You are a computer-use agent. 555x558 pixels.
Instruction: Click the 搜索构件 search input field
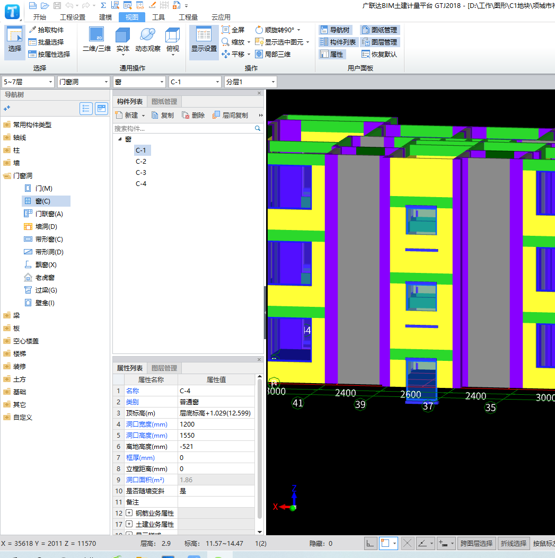(183, 128)
